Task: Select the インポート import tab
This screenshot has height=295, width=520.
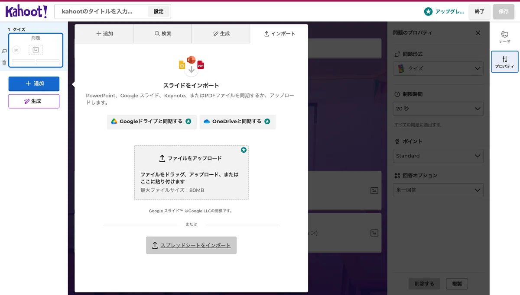Action: point(279,34)
